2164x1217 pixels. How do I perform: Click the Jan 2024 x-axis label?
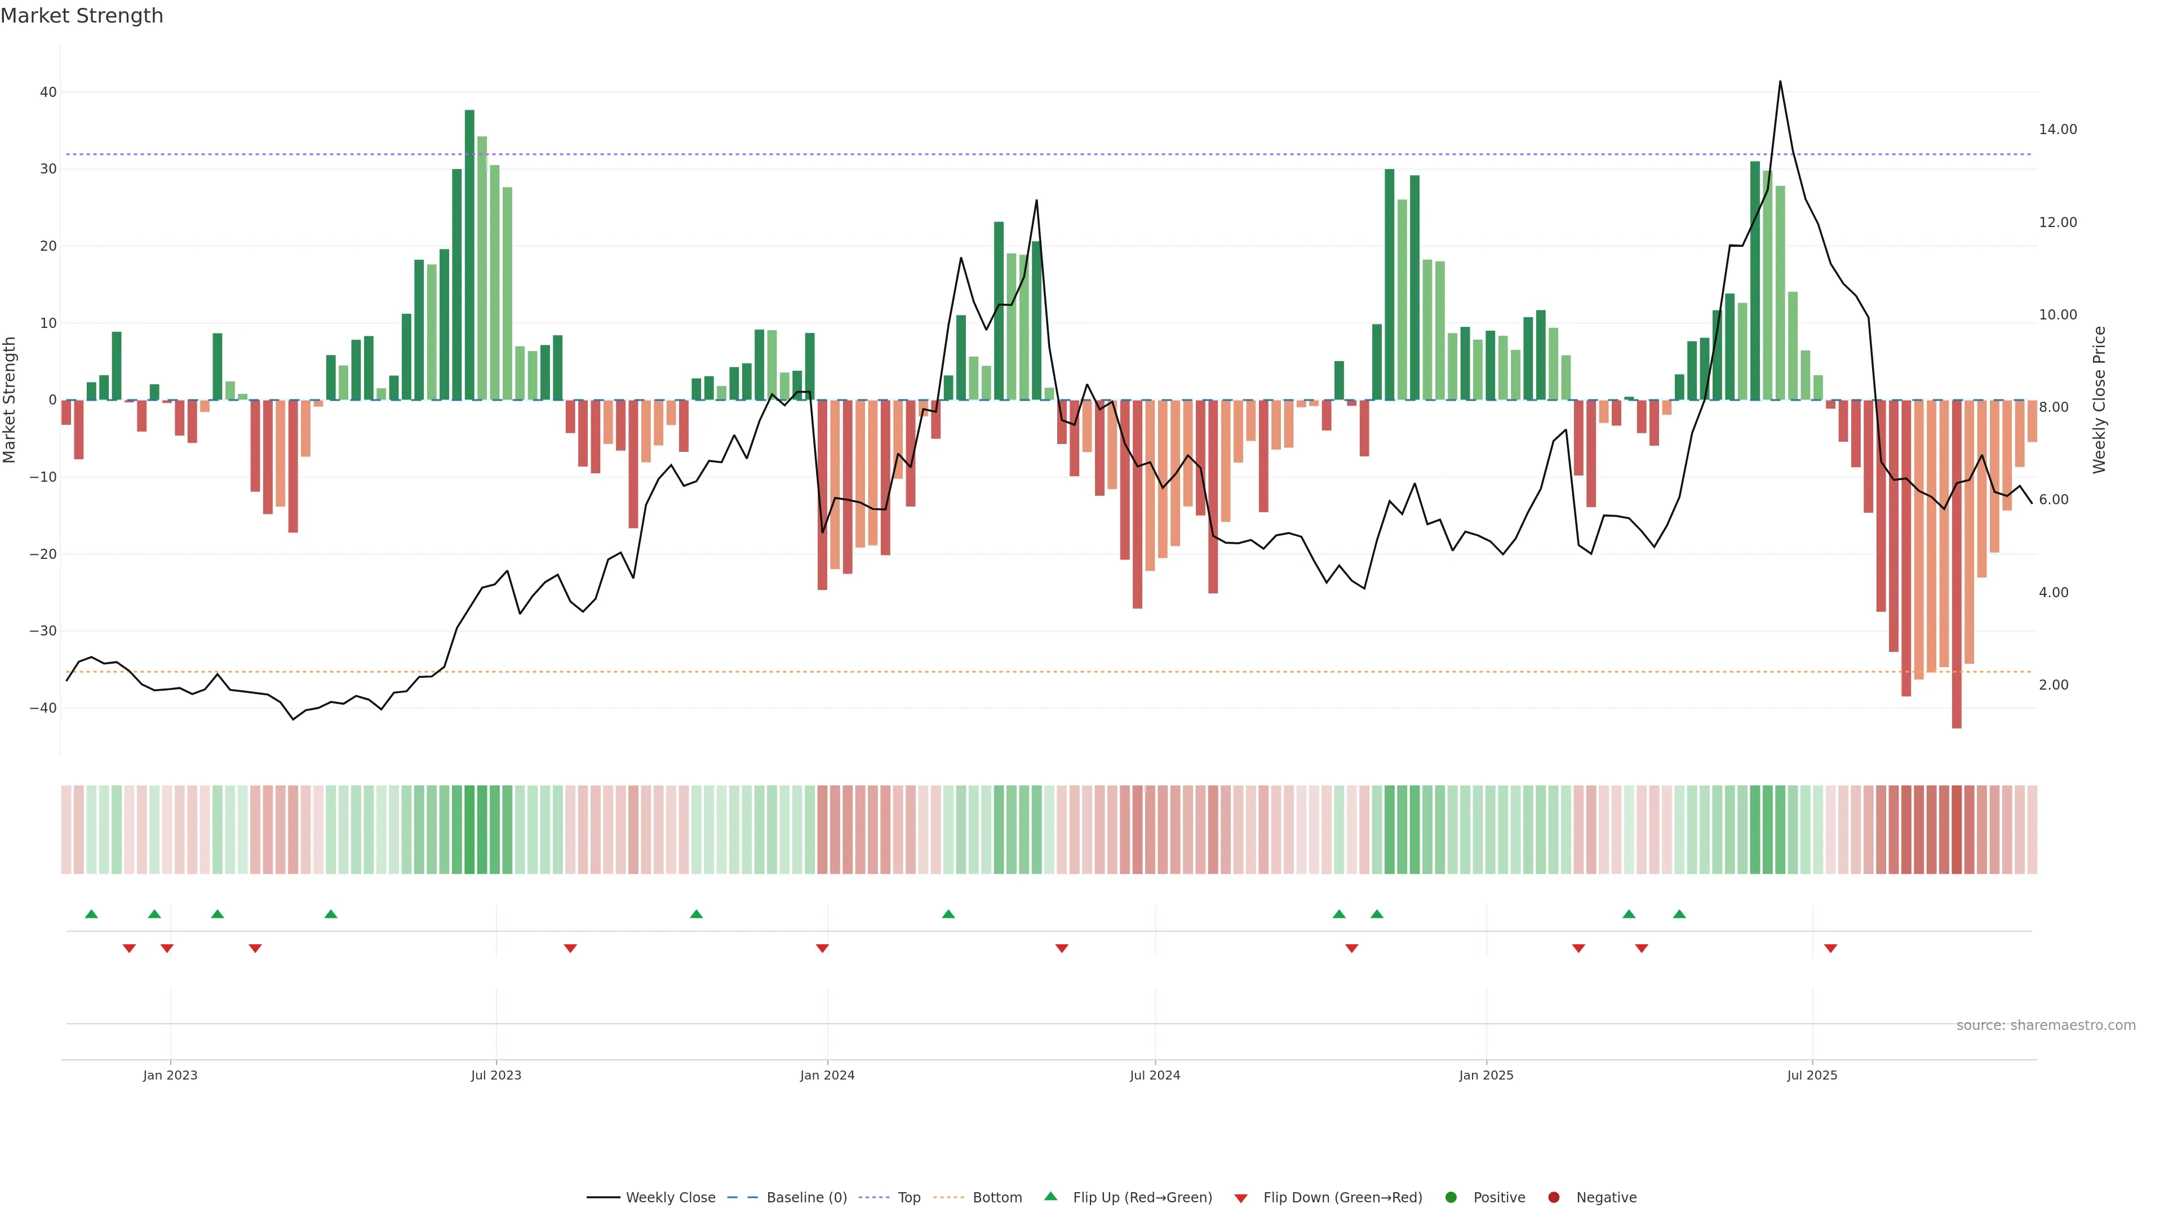[x=827, y=1075]
